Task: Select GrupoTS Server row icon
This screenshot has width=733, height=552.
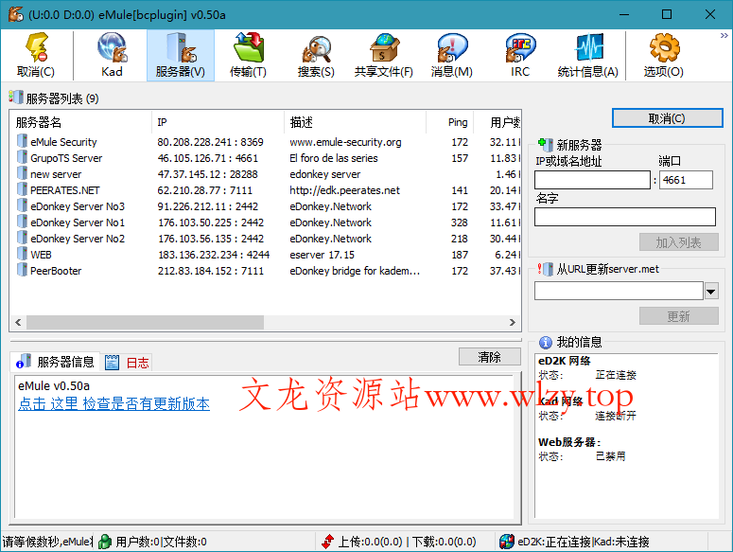Action: click(x=22, y=157)
